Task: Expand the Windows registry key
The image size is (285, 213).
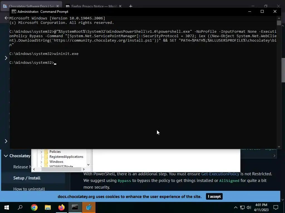Action: [41, 162]
